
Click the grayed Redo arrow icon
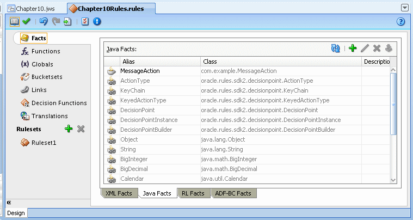(x=56, y=21)
